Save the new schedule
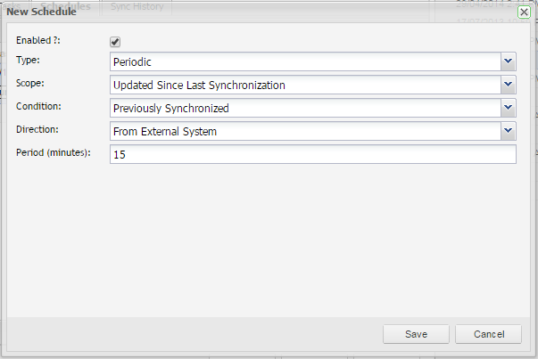The height and width of the screenshot is (359, 538). point(416,334)
